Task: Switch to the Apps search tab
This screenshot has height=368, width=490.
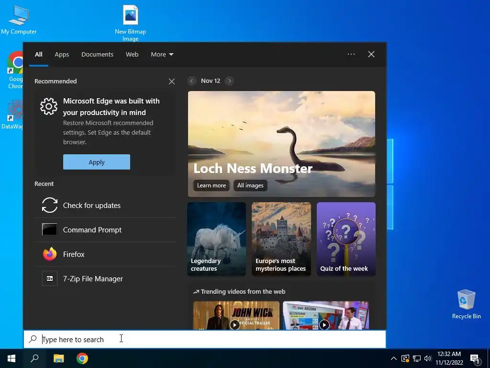Action: [x=62, y=55]
